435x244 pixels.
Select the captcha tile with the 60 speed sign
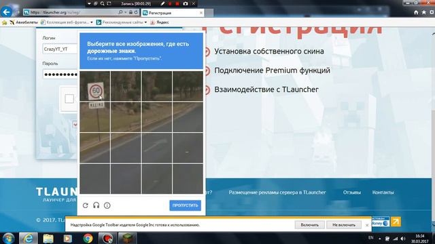tap(95, 86)
